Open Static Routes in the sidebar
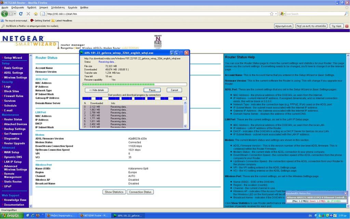Screen dimensions: 350x219 [13, 182]
